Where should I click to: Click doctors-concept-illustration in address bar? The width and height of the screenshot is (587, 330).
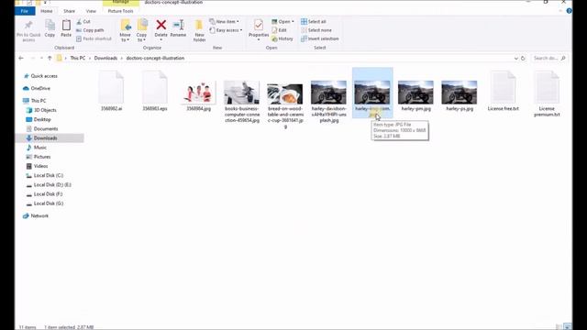[155, 59]
